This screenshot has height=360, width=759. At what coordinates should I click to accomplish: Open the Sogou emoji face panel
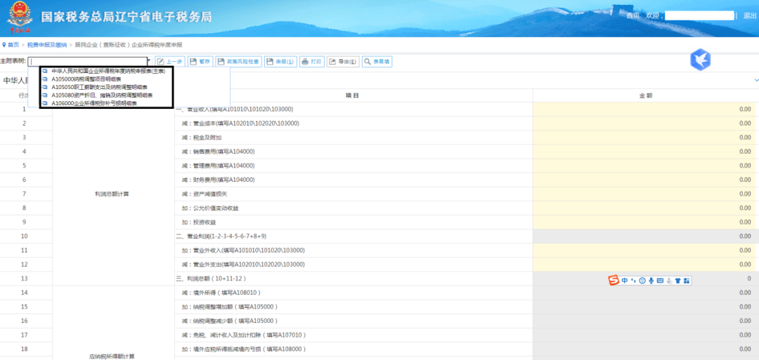pyautogui.click(x=642, y=281)
